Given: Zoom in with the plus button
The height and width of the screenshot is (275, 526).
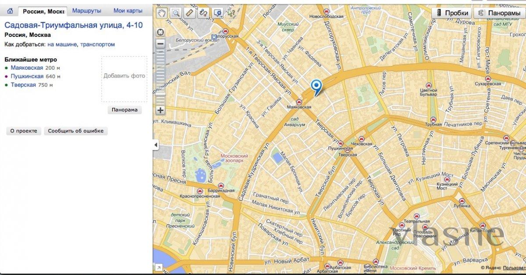Looking at the screenshot, I should [x=160, y=110].
